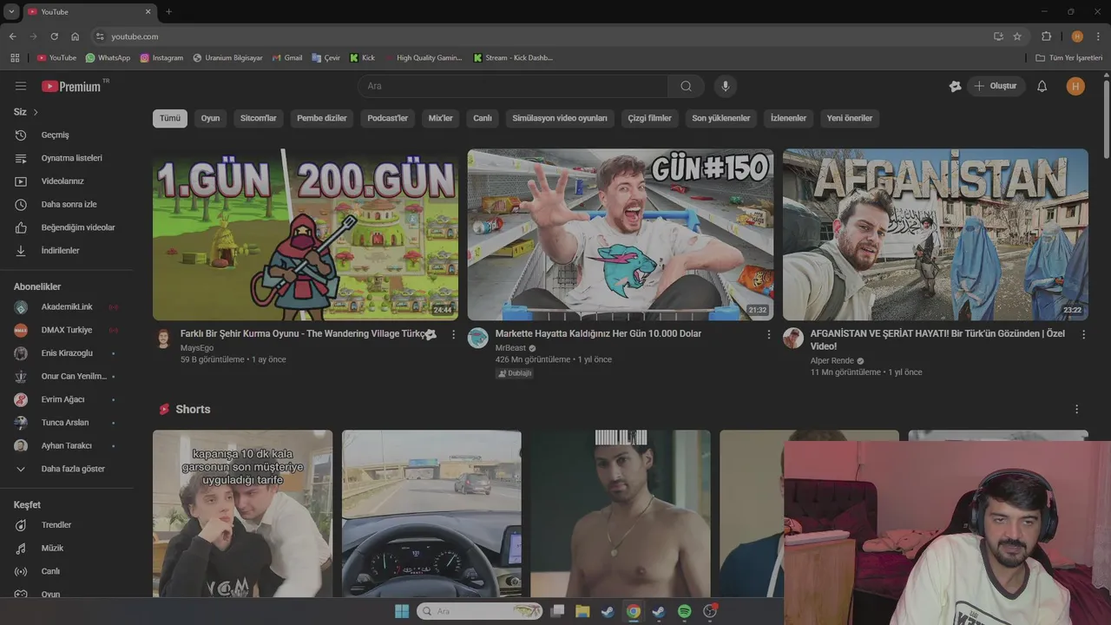Open Tüm Yer İşaretleri folder

[x=1069, y=58]
